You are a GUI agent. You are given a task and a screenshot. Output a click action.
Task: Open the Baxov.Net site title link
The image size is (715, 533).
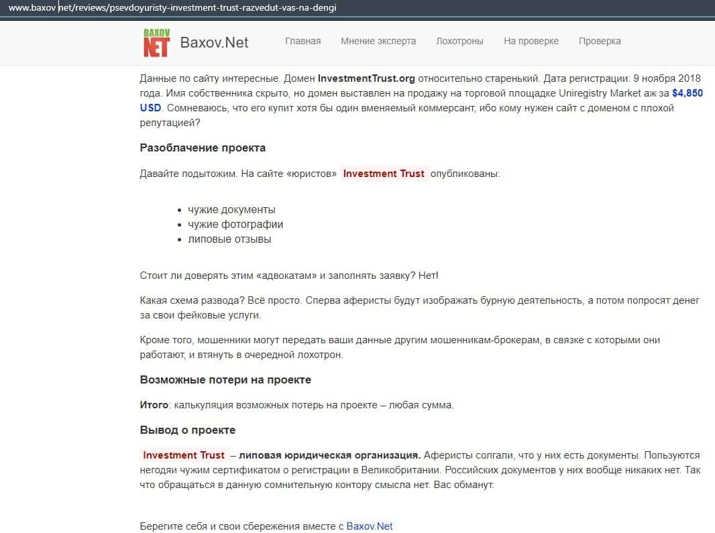pos(214,42)
